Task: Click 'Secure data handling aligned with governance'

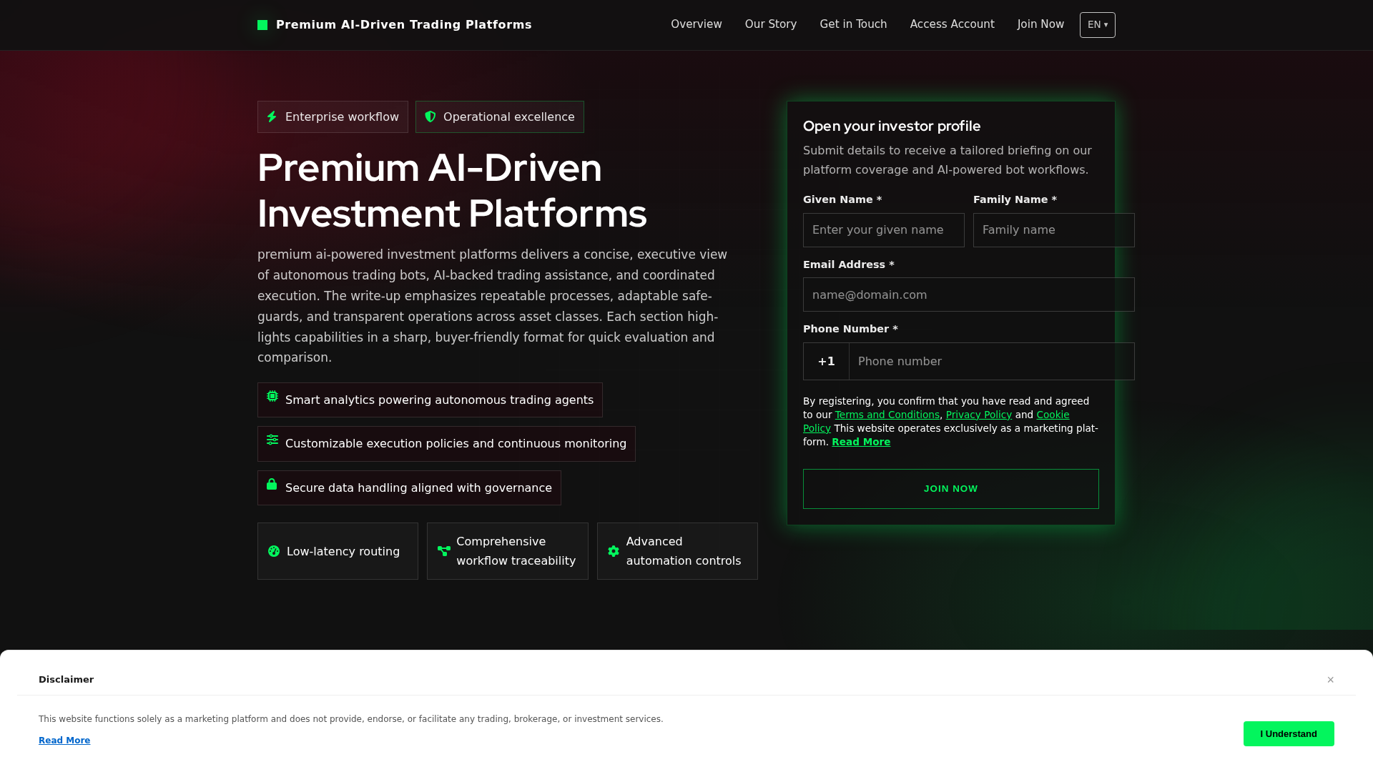Action: [418, 488]
